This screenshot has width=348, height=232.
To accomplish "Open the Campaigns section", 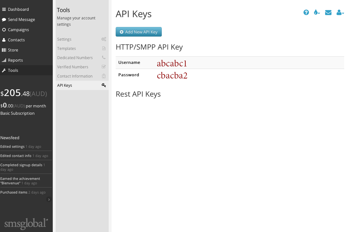I will [18, 30].
